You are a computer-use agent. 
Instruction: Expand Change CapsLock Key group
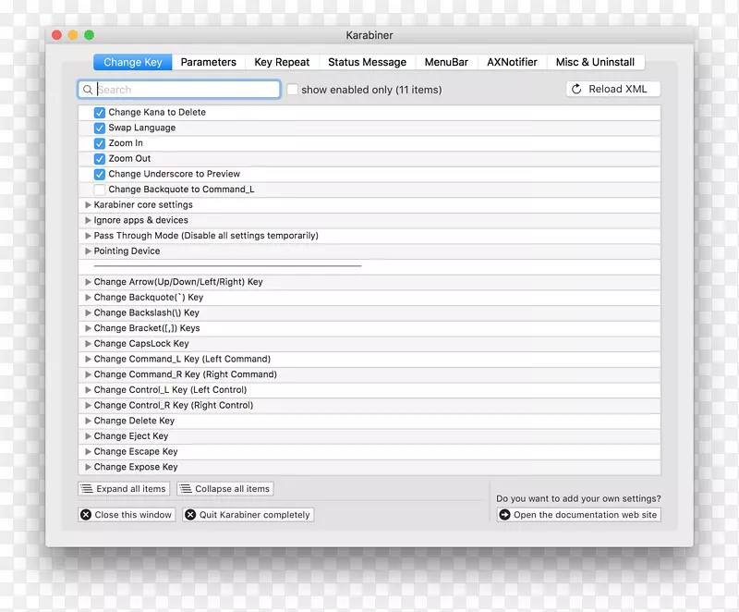pos(89,344)
